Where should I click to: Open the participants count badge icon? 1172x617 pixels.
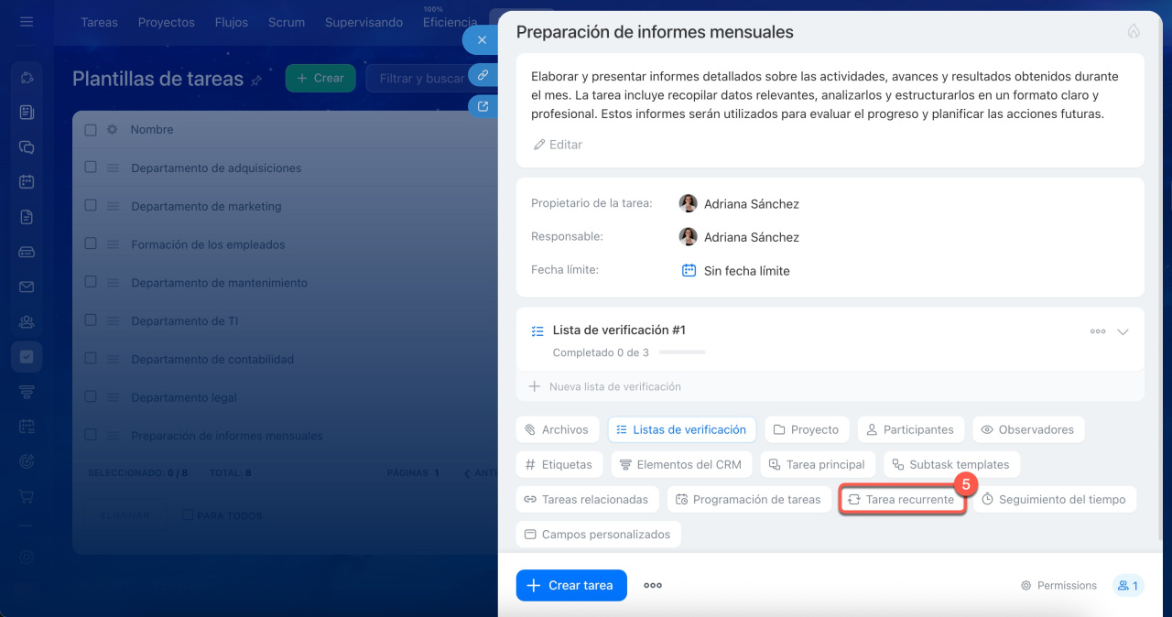pos(1127,585)
